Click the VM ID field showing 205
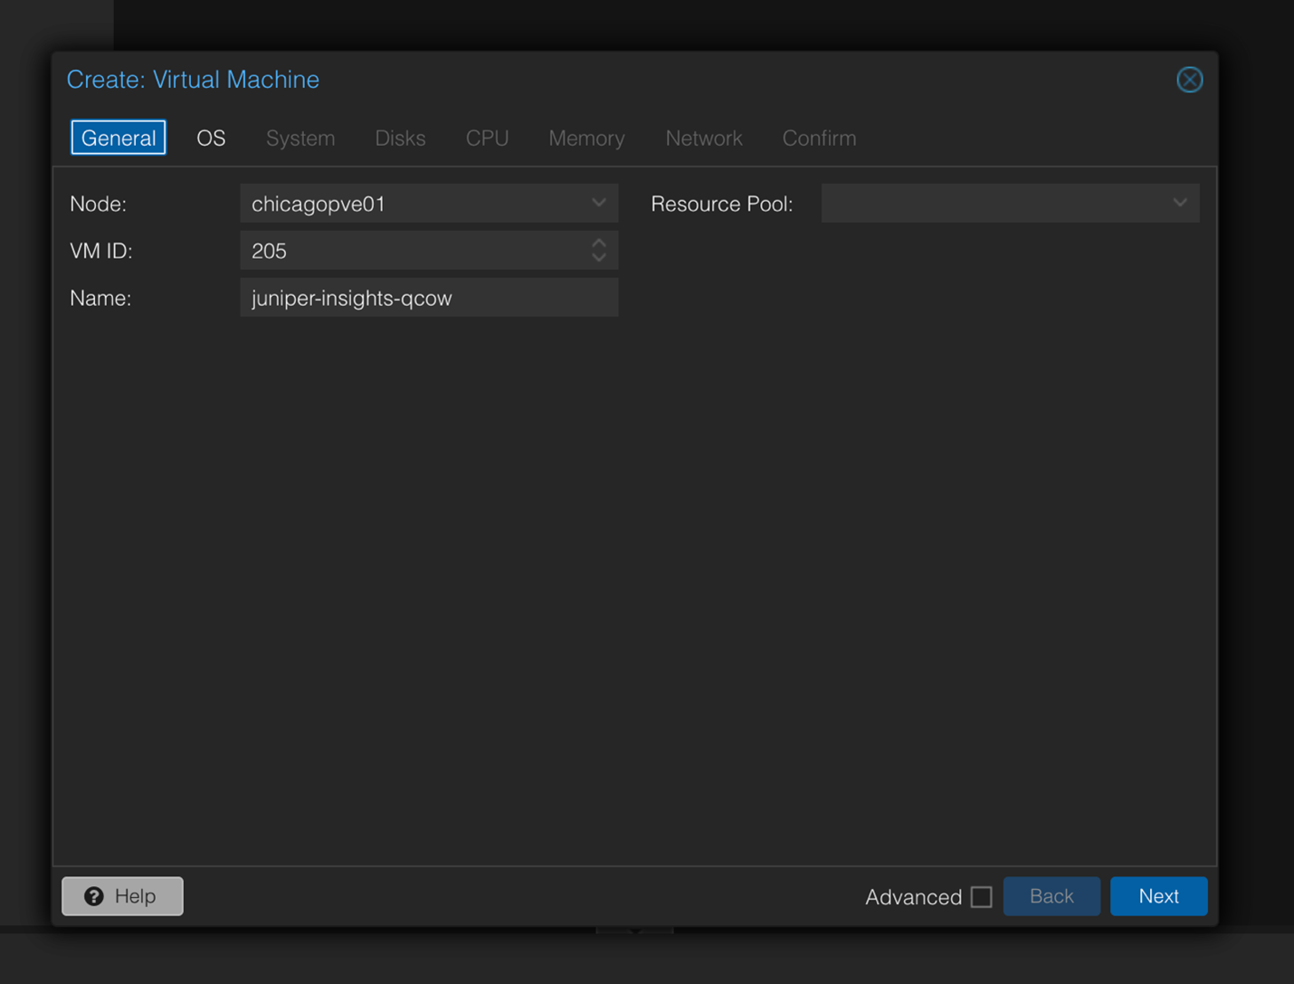The image size is (1294, 984). 429,250
